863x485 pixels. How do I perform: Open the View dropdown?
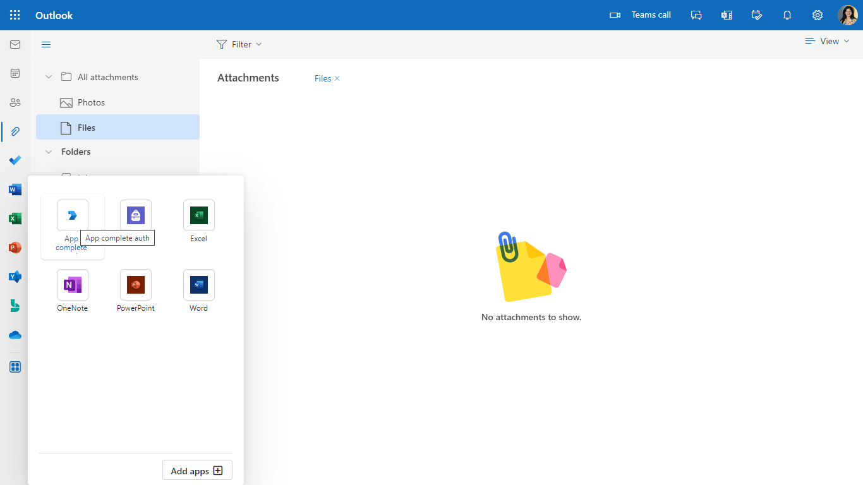827,41
